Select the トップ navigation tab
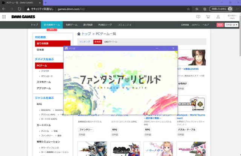The width and height of the screenshot is (241, 156). click(x=34, y=25)
